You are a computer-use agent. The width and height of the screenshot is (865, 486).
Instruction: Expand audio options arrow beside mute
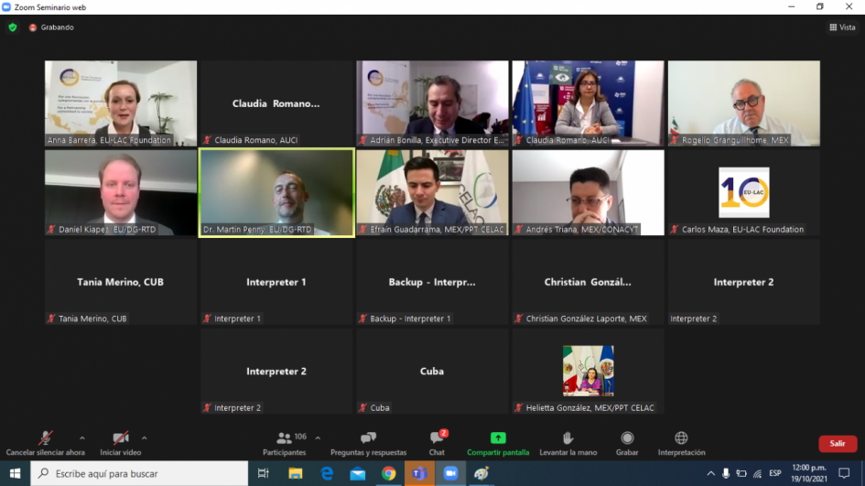[82, 438]
